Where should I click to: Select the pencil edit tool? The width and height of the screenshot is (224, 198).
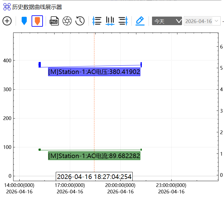pyautogui.click(x=140, y=21)
